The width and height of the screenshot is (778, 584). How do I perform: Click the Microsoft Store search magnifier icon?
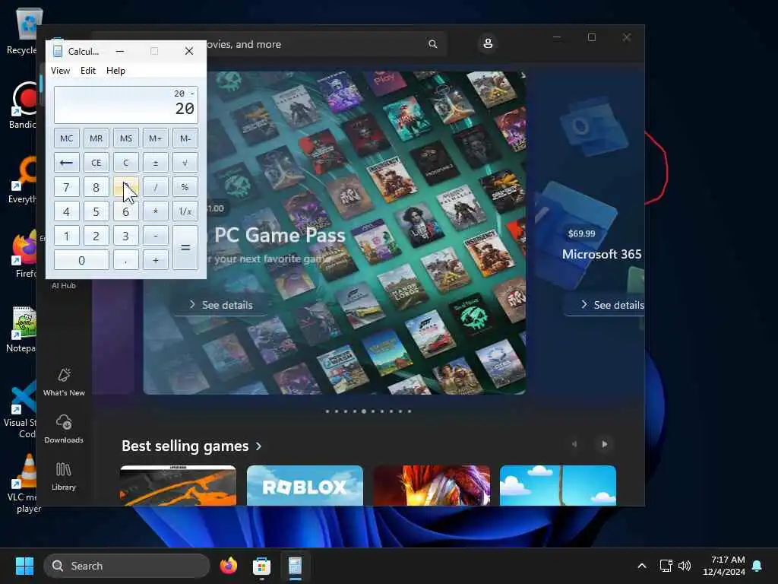[x=432, y=44]
